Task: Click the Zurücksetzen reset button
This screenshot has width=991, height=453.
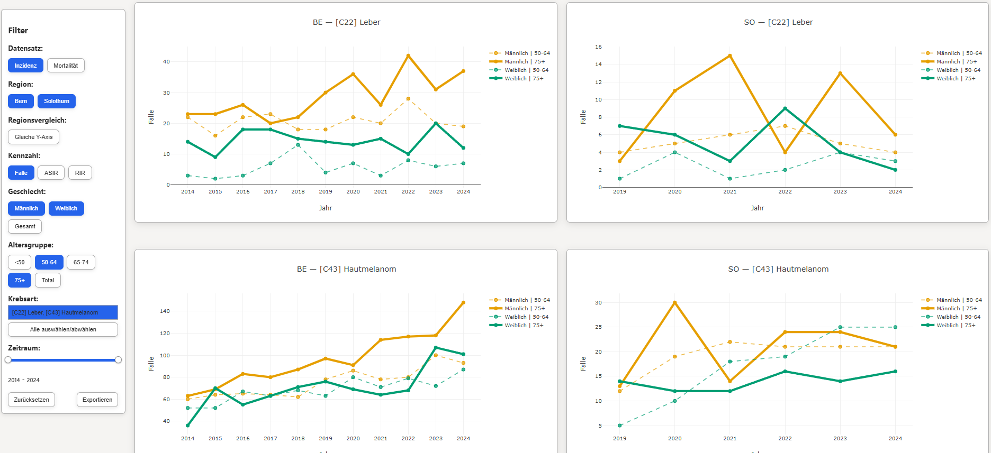Action: click(31, 400)
